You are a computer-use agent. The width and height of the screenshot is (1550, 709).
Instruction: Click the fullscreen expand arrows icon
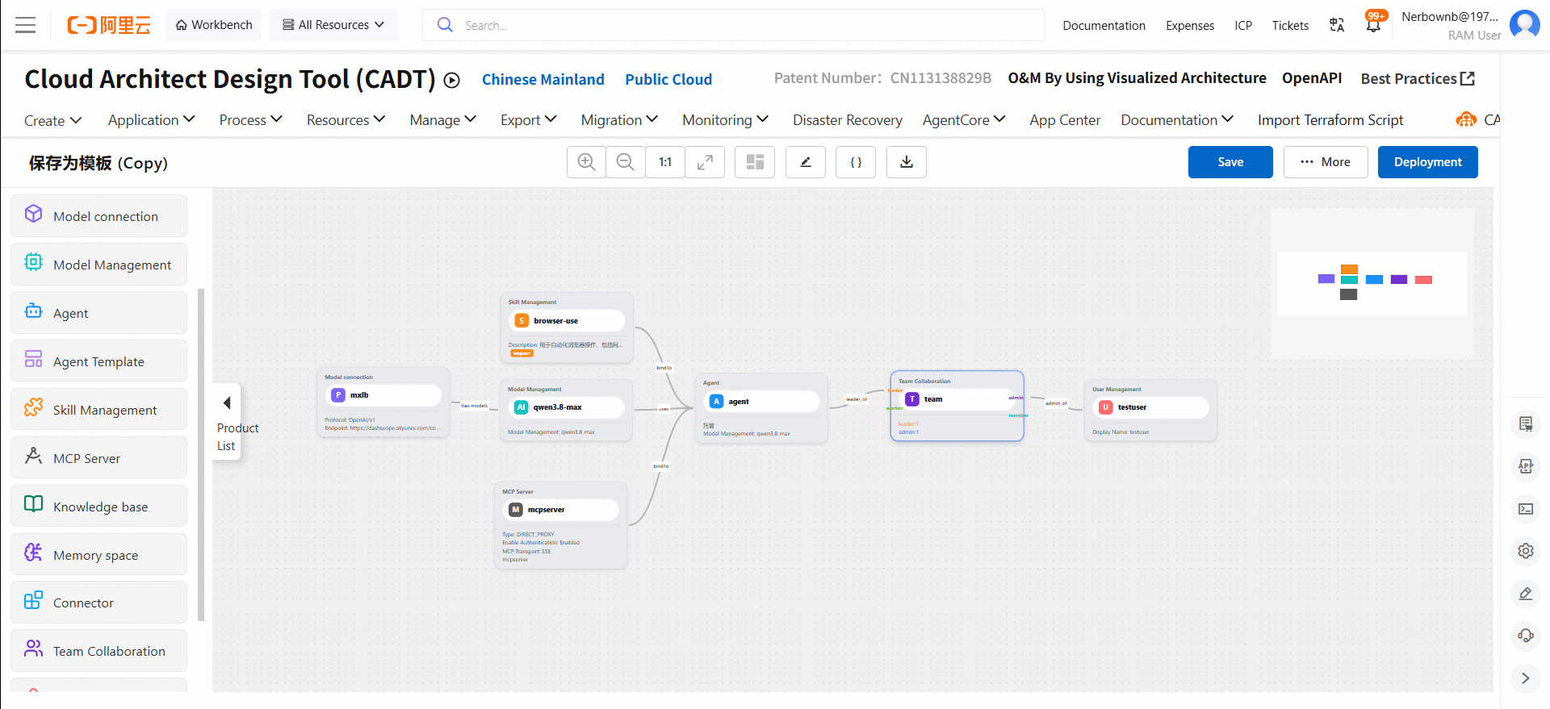[705, 162]
